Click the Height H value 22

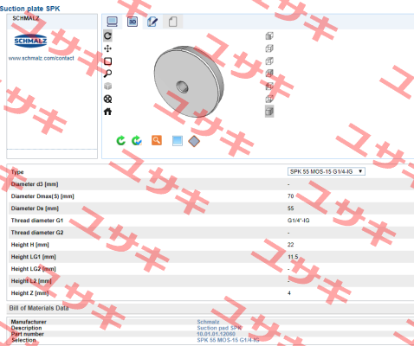(290, 245)
